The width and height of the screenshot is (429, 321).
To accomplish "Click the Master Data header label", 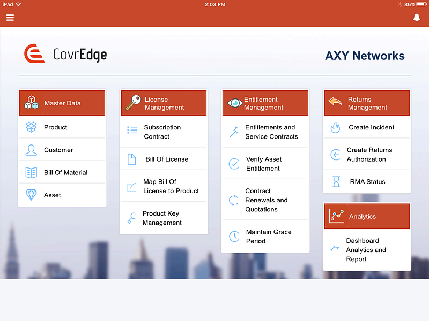I will (x=62, y=103).
